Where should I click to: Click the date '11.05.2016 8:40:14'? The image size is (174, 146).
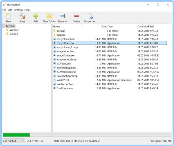click(148, 88)
